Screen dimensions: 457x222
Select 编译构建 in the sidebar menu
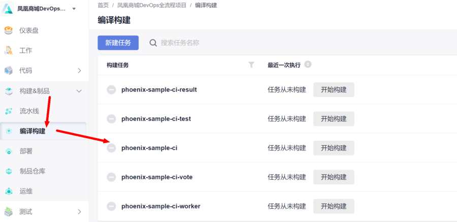click(x=32, y=131)
